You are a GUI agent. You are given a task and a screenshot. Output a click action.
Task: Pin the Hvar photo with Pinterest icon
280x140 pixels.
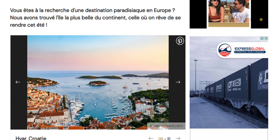coord(180,41)
